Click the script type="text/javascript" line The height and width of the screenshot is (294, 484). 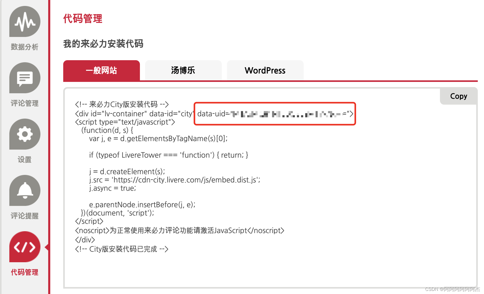coord(125,122)
